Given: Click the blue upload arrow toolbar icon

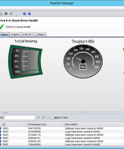Looking at the screenshot, I should 1,14.
